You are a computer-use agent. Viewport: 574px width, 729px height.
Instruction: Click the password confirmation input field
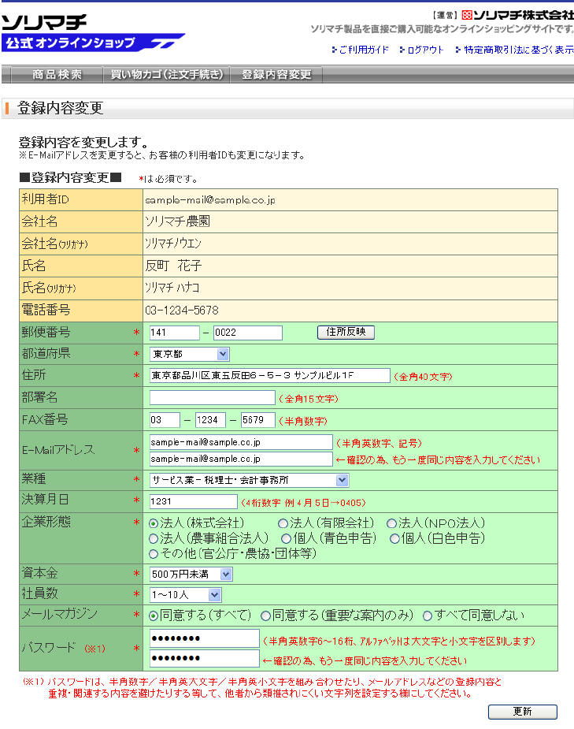pyautogui.click(x=205, y=658)
